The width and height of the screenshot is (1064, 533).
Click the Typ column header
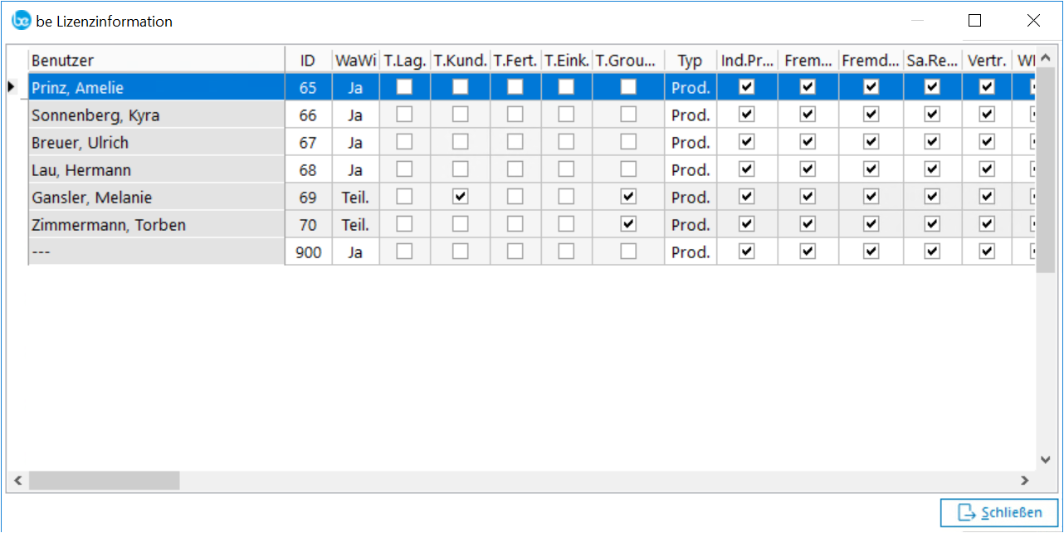(690, 61)
